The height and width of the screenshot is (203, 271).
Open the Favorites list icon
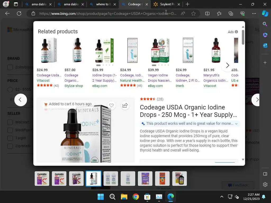(x=219, y=13)
